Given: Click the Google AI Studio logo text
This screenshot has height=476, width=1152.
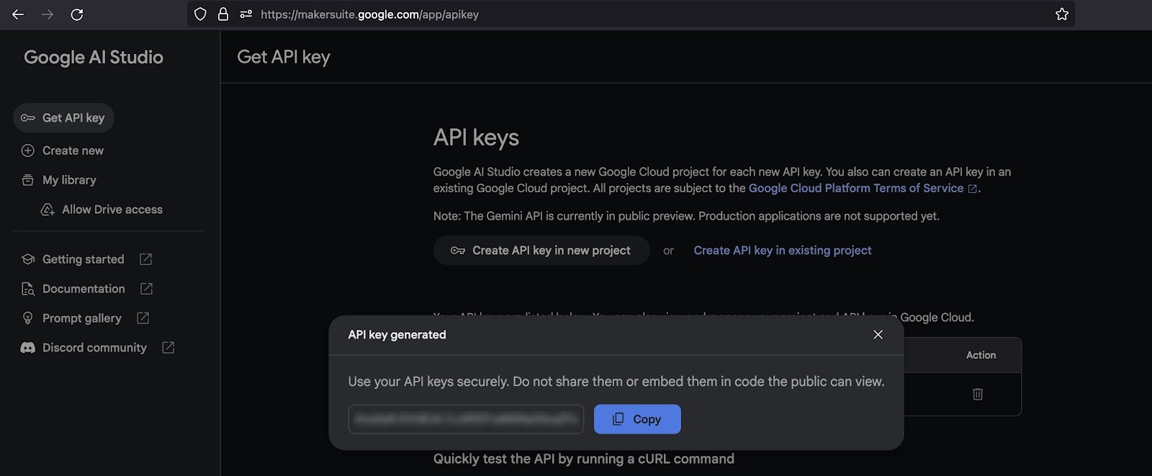Looking at the screenshot, I should pos(94,58).
